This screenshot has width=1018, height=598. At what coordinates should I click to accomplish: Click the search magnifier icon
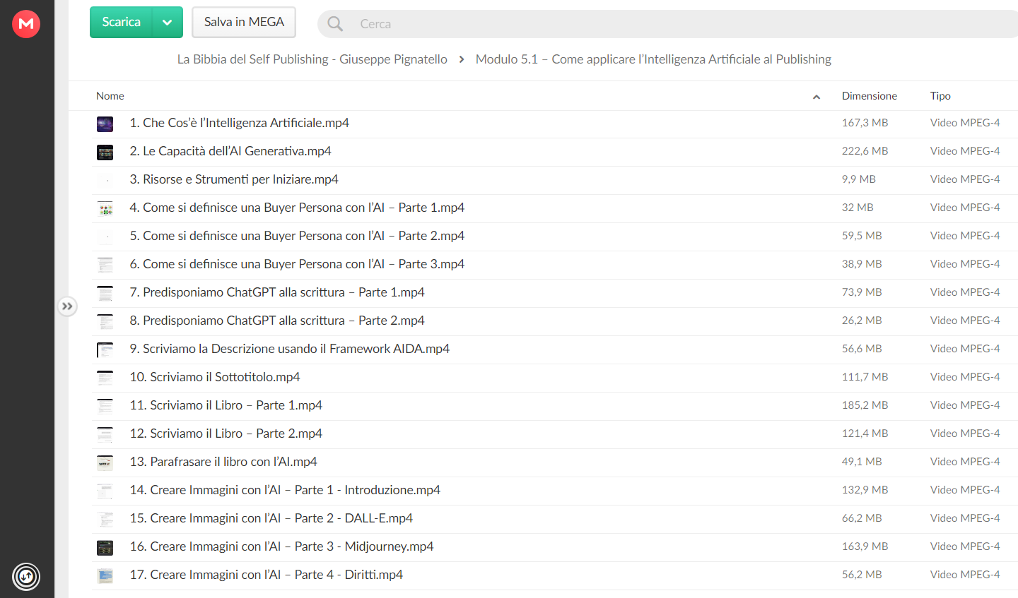pos(335,24)
